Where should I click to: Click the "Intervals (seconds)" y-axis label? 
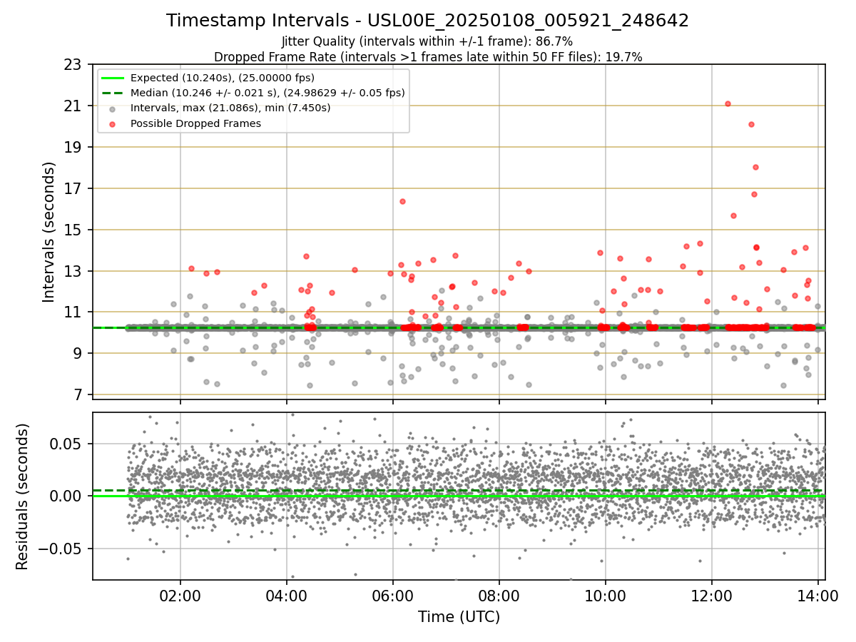point(49,232)
